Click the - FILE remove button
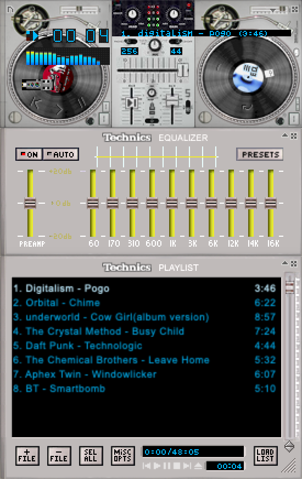The image size is (302, 479). pyautogui.click(x=59, y=455)
